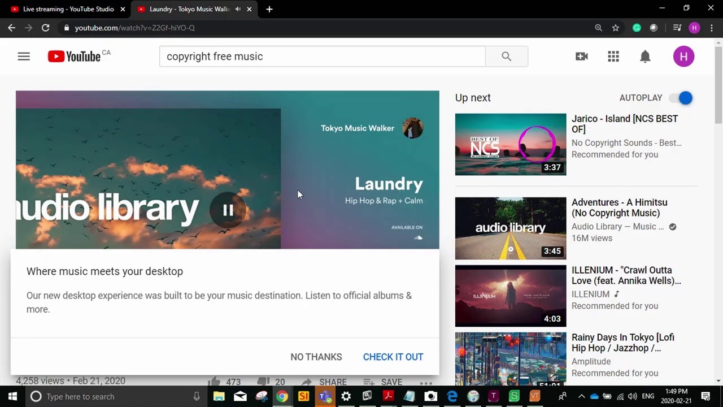723x407 pixels.
Task: Open the Action Center notifications icon
Action: [705, 396]
